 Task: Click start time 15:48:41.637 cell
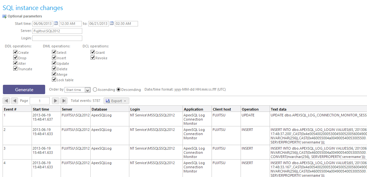pos(46,119)
